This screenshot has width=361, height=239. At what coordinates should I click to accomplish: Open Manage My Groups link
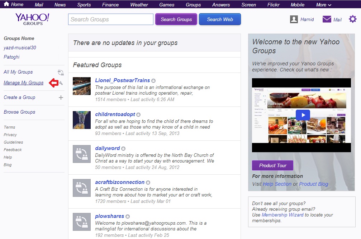[x=24, y=83]
